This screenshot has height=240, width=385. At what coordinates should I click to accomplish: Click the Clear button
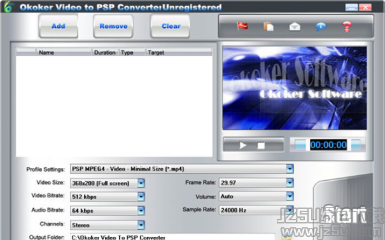click(x=171, y=26)
